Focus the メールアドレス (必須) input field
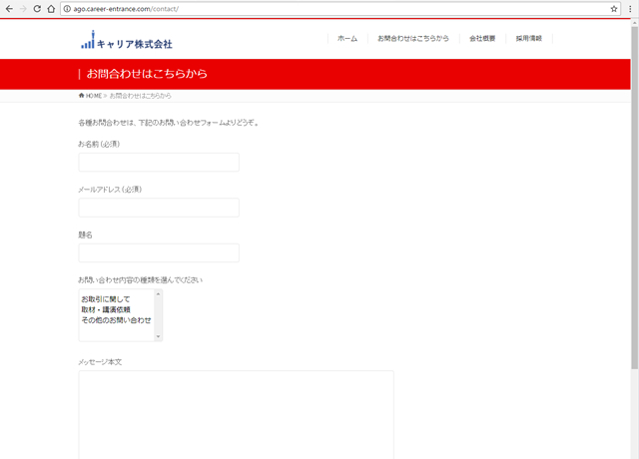Screen dimensions: 639x459 159,208
